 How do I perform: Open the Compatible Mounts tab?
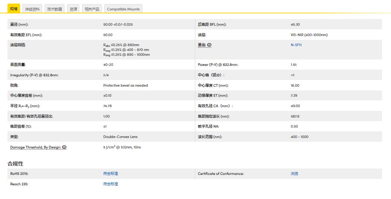click(x=123, y=9)
